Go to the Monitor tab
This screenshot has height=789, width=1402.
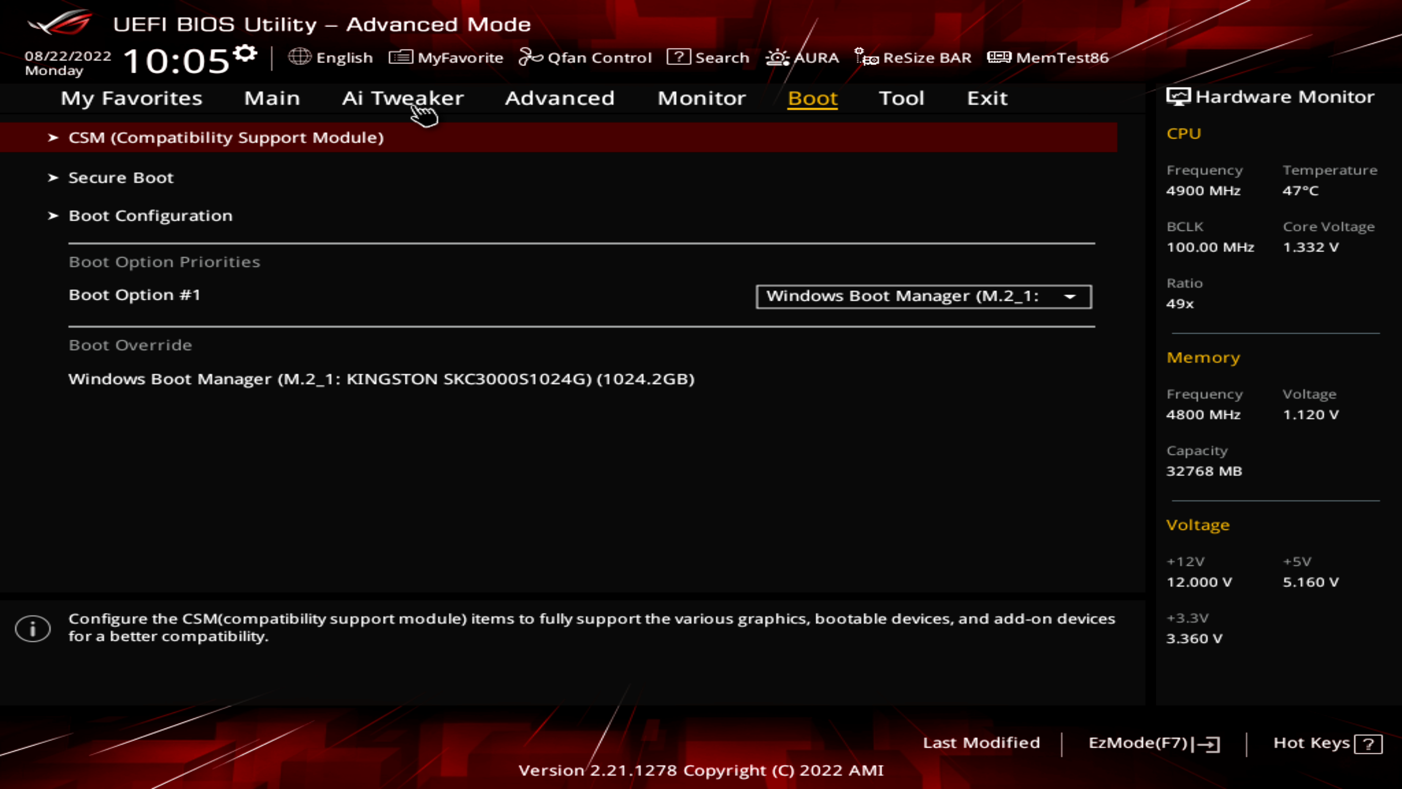point(701,98)
